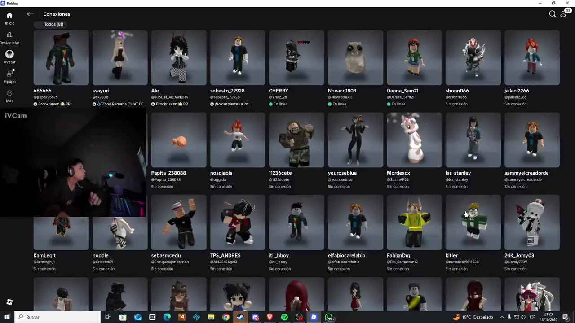Open Ale's avatar thumbnail

179,58
